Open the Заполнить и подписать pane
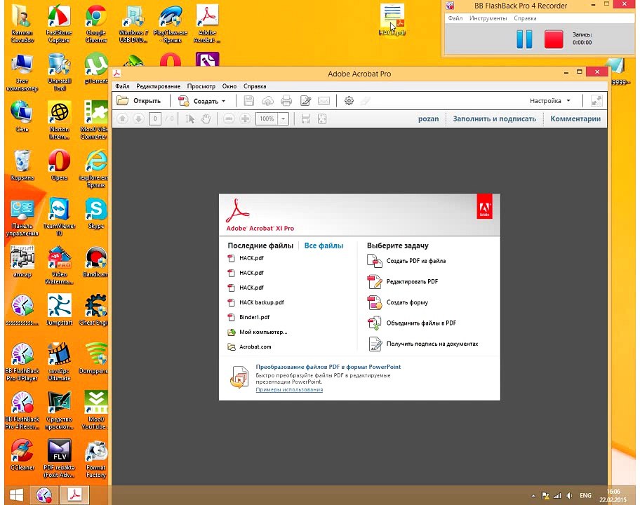Viewport: 640px width, 505px height. pyautogui.click(x=494, y=119)
